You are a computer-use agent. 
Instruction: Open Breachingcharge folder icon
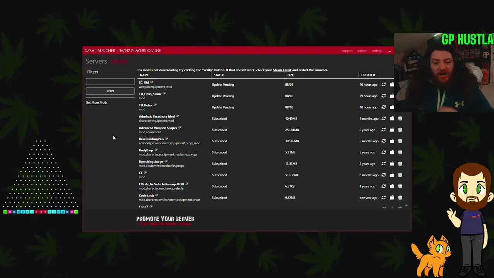(x=392, y=164)
